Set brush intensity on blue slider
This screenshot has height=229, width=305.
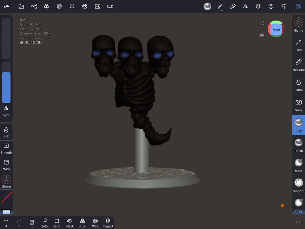[6, 82]
